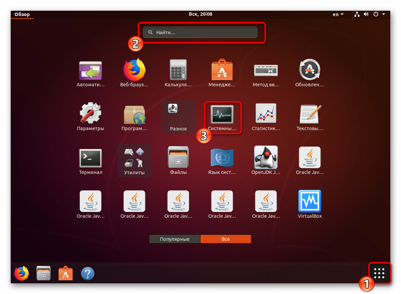
Task: Expand the 'en' keyboard layout dropdown
Action: (x=338, y=14)
